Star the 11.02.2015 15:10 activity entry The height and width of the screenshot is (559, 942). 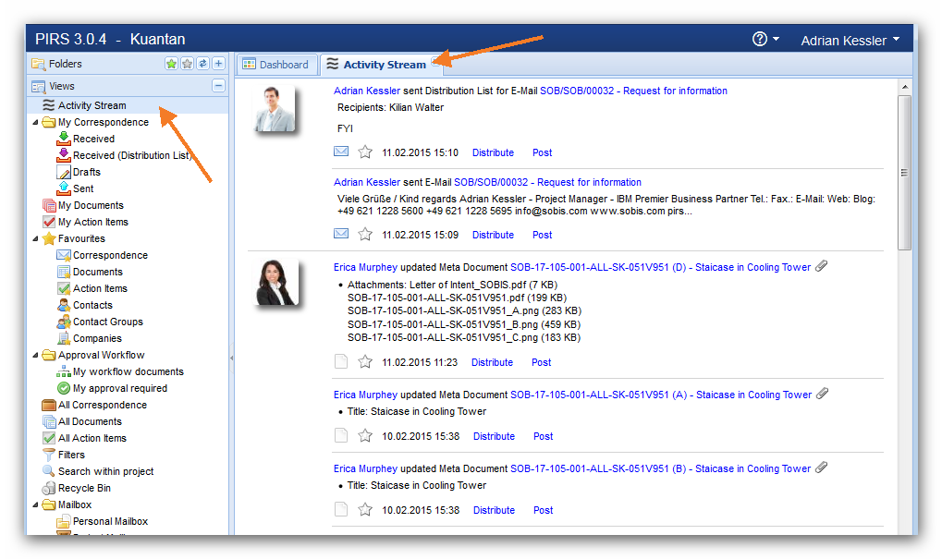[365, 152]
